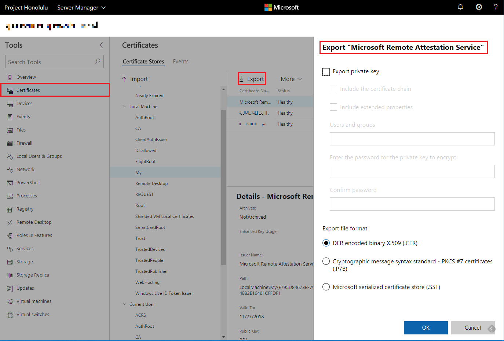Image resolution: width=504 pixels, height=341 pixels.
Task: Select the Microsoft Rem... certificate row
Action: (270, 102)
